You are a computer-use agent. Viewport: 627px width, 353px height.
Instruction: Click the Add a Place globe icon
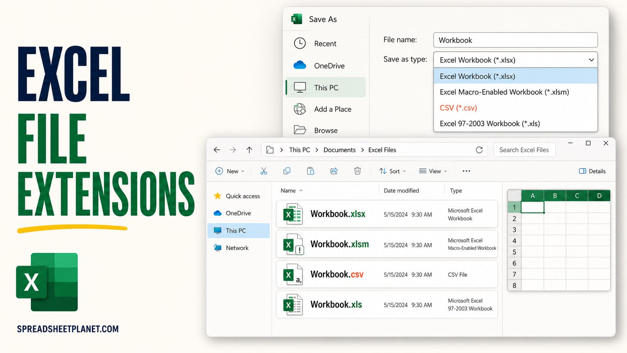click(300, 109)
